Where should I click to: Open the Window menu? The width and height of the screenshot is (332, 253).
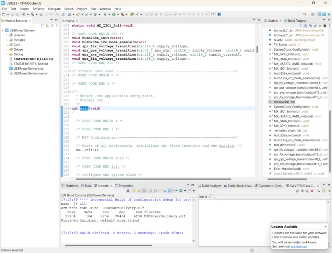click(105, 9)
